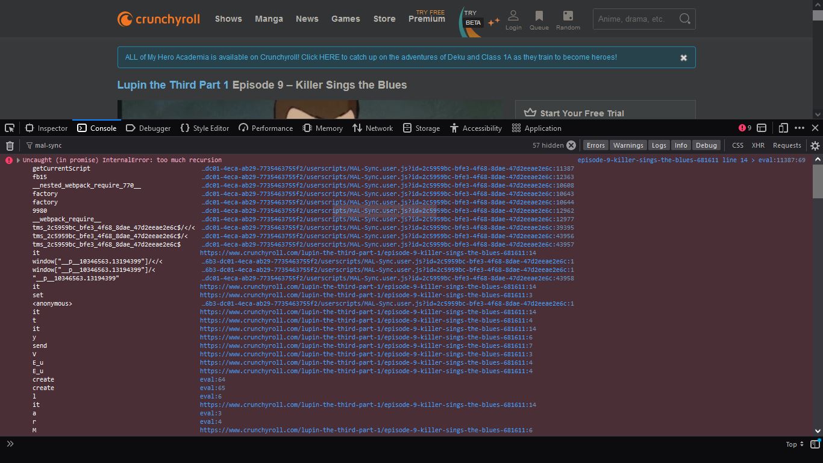823x463 pixels.
Task: Close the developer tools panel
Action: click(815, 128)
